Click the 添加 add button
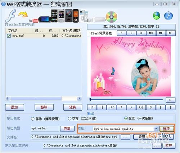This screenshot has height=153, width=180. tap(14, 107)
